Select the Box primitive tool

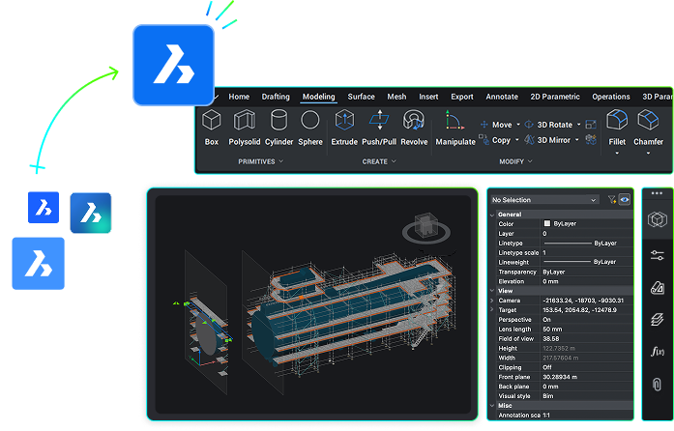click(x=212, y=128)
